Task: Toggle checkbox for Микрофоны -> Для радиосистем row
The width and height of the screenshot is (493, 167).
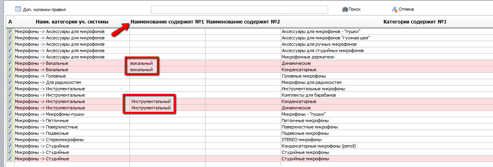Action: [x=10, y=82]
